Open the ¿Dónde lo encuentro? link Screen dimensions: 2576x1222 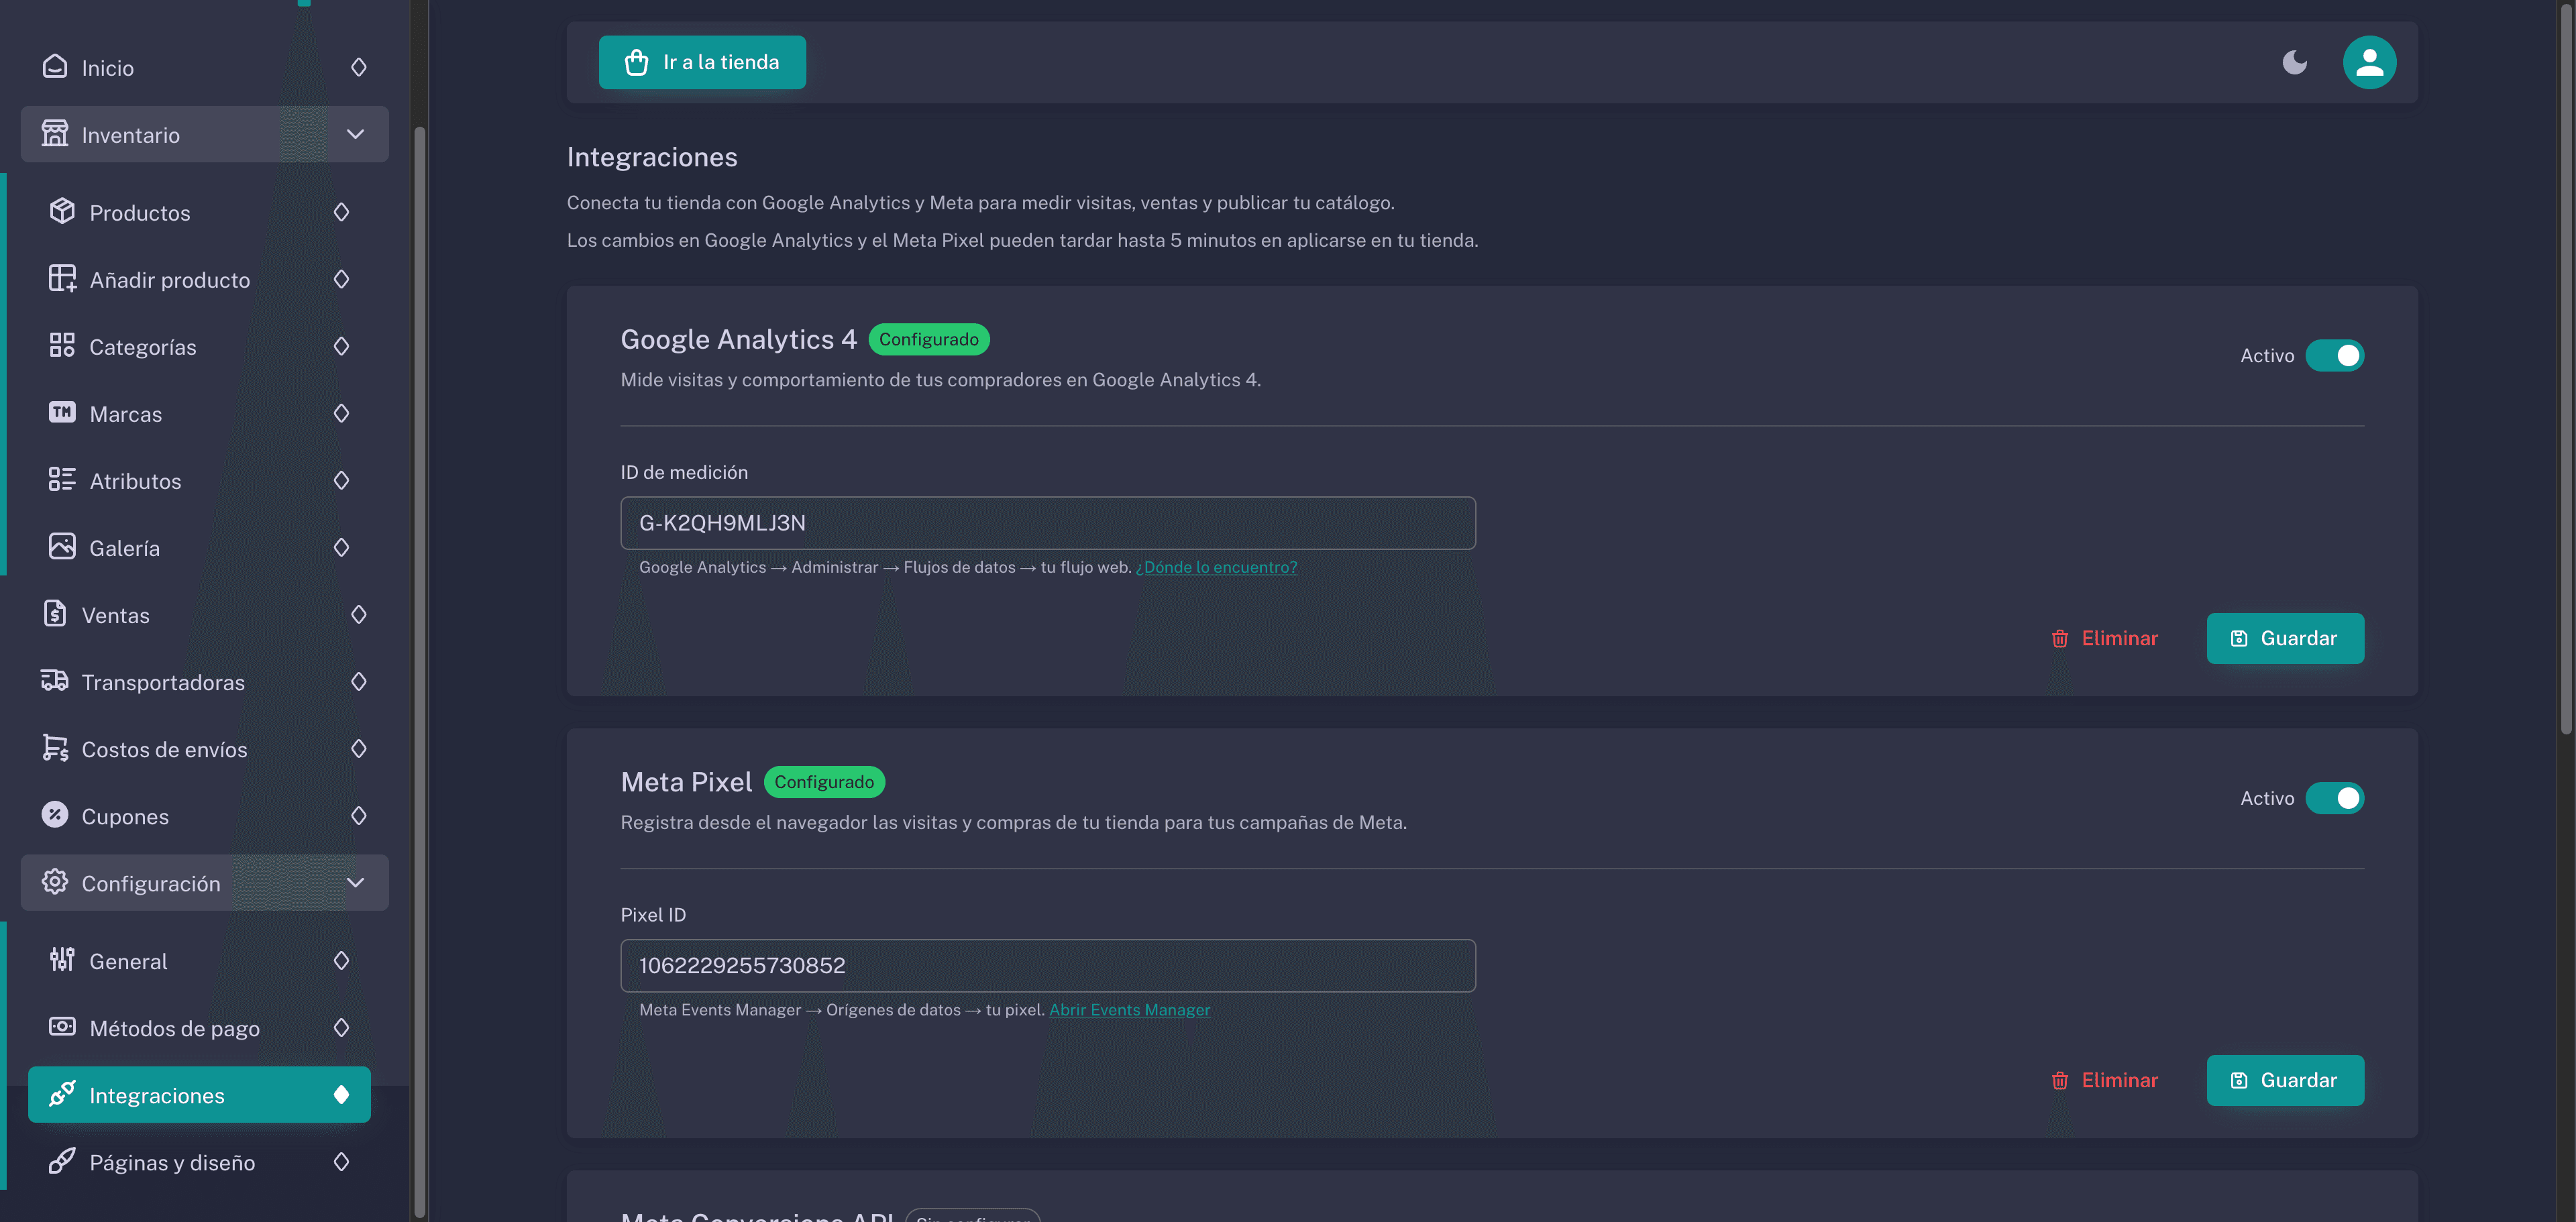pyautogui.click(x=1216, y=567)
